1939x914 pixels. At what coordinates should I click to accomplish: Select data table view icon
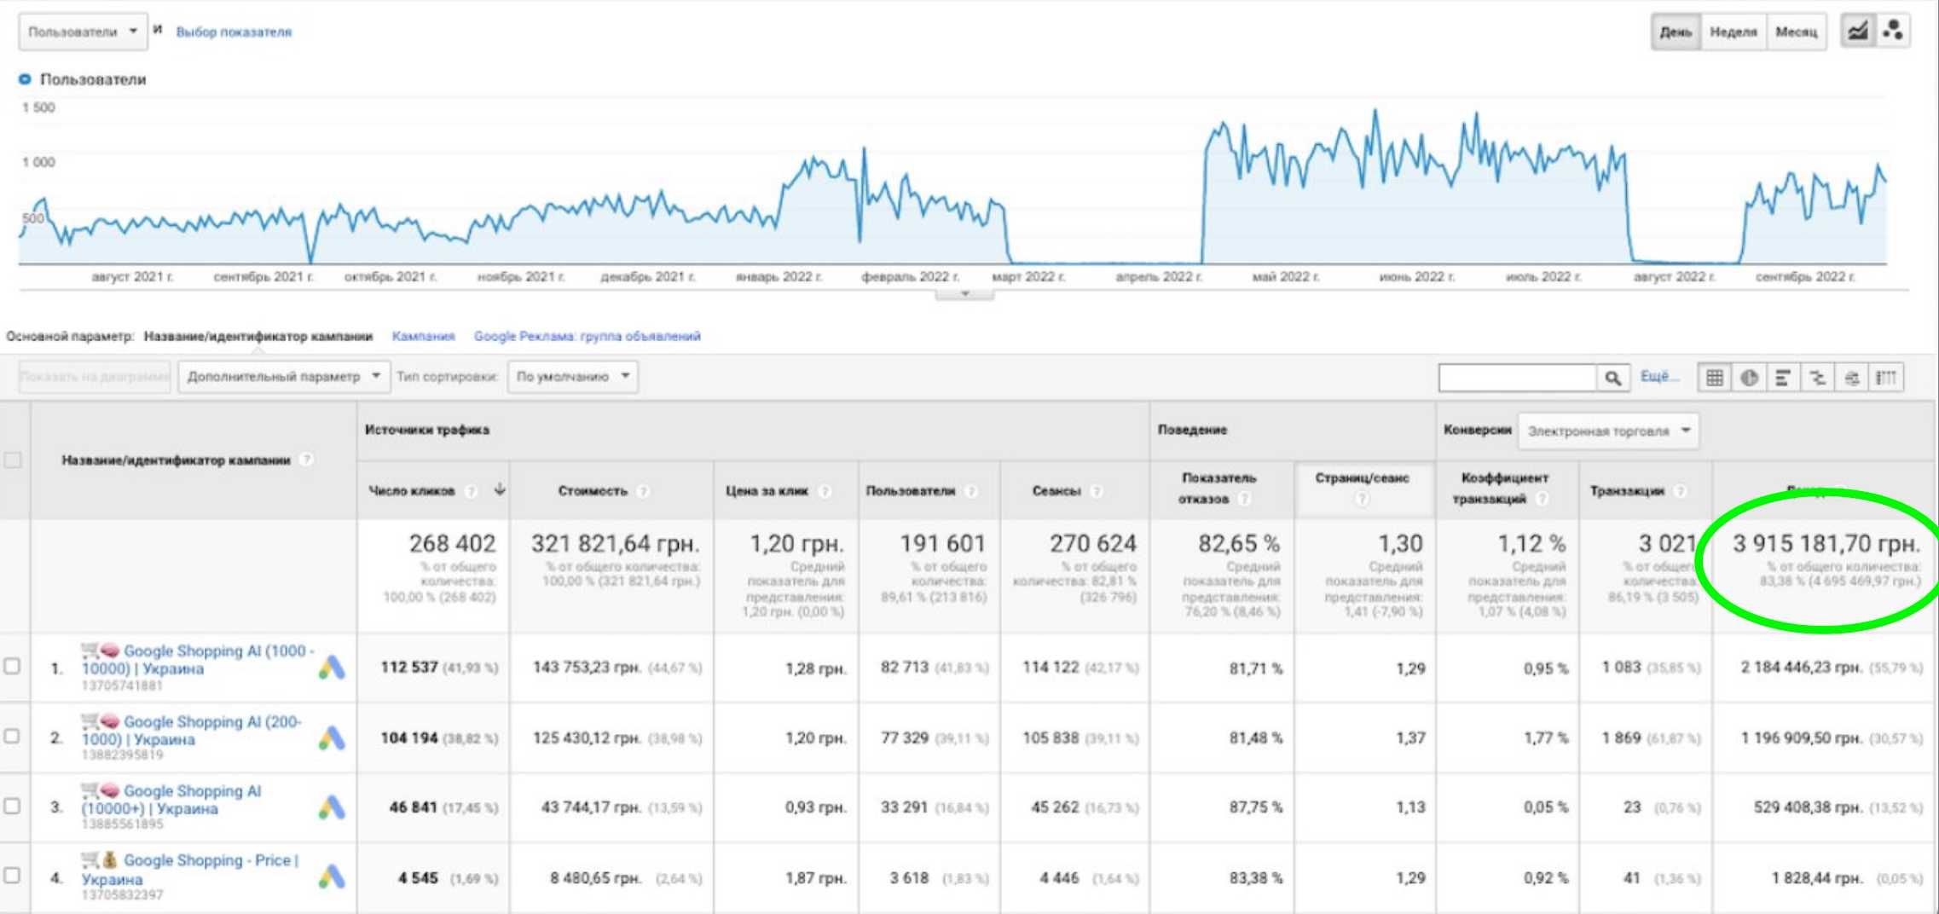[1715, 378]
